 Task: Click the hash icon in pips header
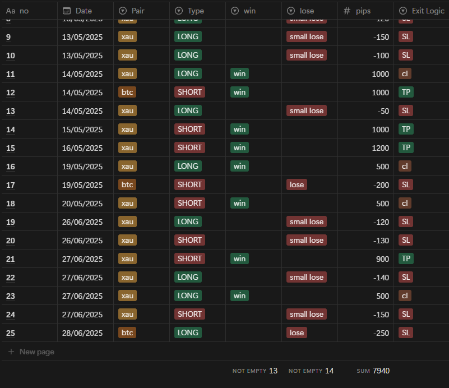coord(347,11)
